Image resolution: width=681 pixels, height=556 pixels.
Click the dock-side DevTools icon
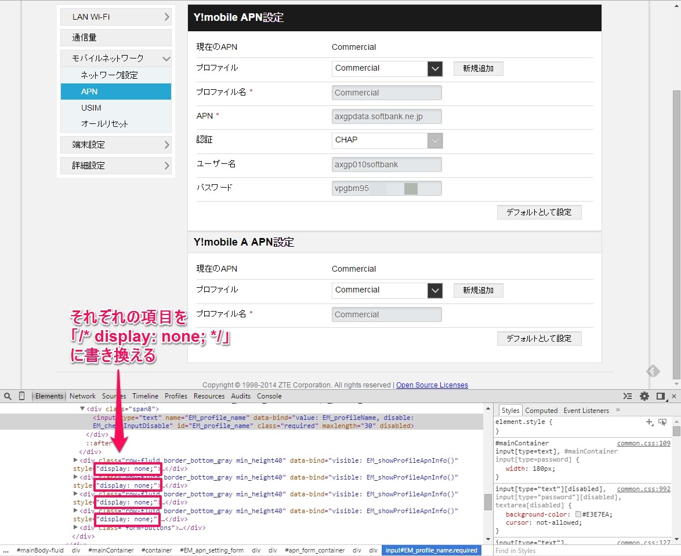661,396
